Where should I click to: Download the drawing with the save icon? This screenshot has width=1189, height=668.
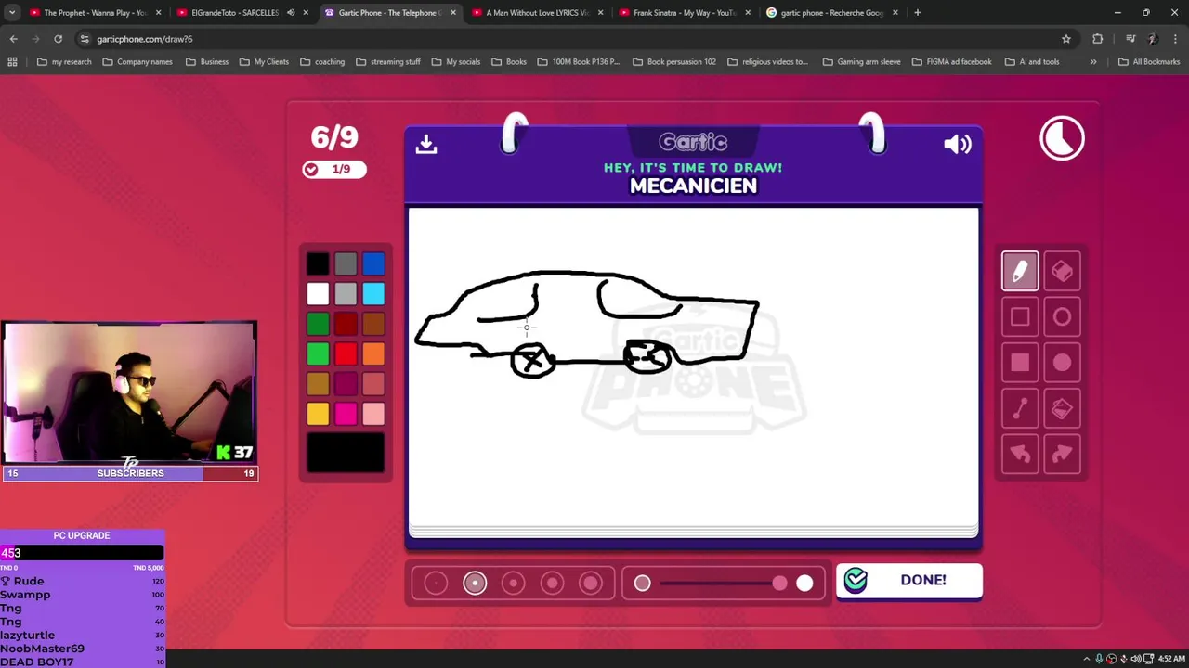(x=426, y=144)
